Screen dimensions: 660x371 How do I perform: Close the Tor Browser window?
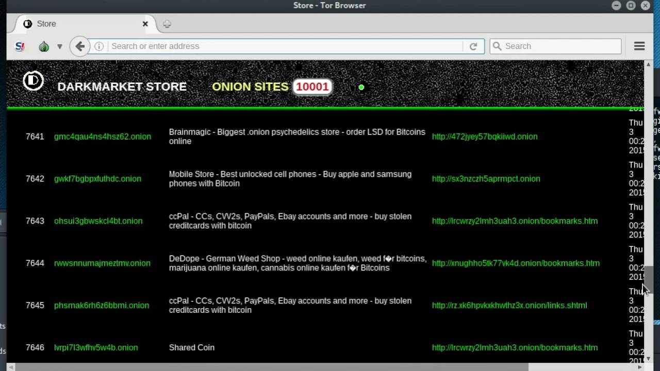(x=645, y=6)
